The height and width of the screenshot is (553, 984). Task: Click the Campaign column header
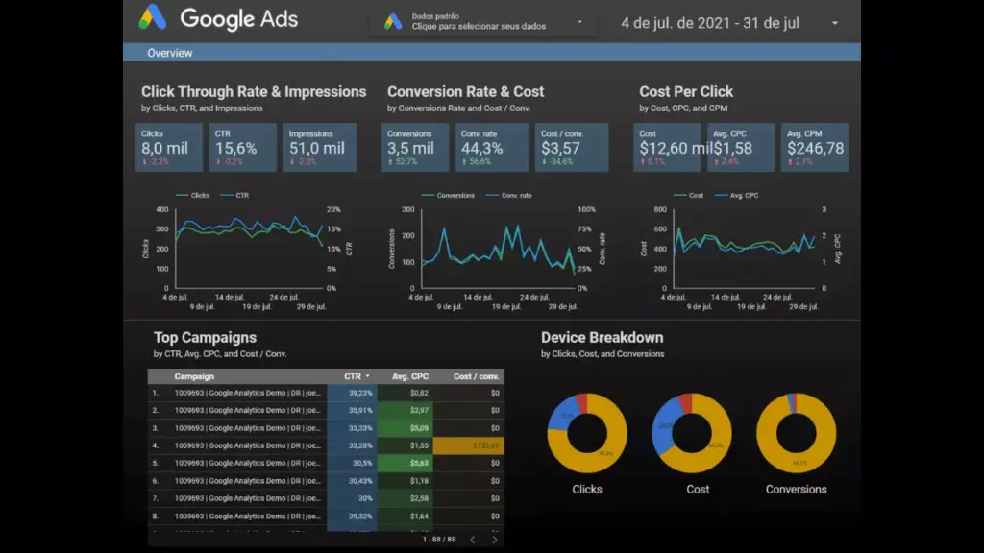[x=194, y=376]
